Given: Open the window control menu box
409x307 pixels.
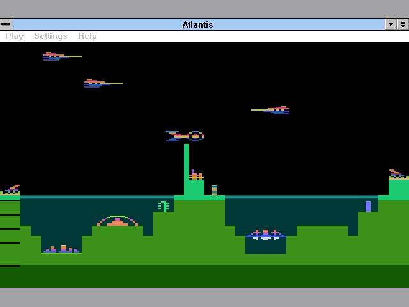Looking at the screenshot, I should 6,24.
